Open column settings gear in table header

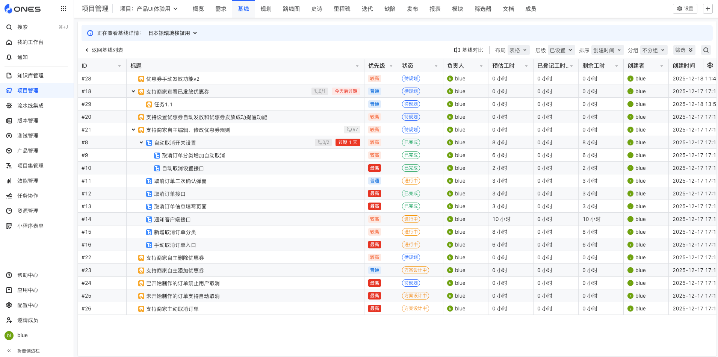coord(710,65)
